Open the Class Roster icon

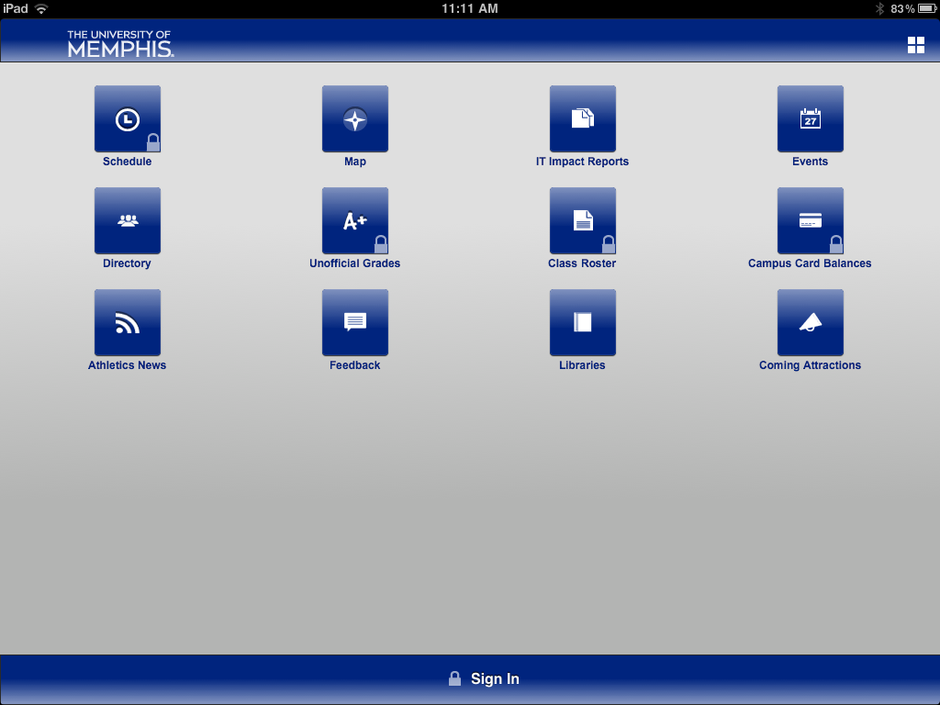pyautogui.click(x=583, y=221)
